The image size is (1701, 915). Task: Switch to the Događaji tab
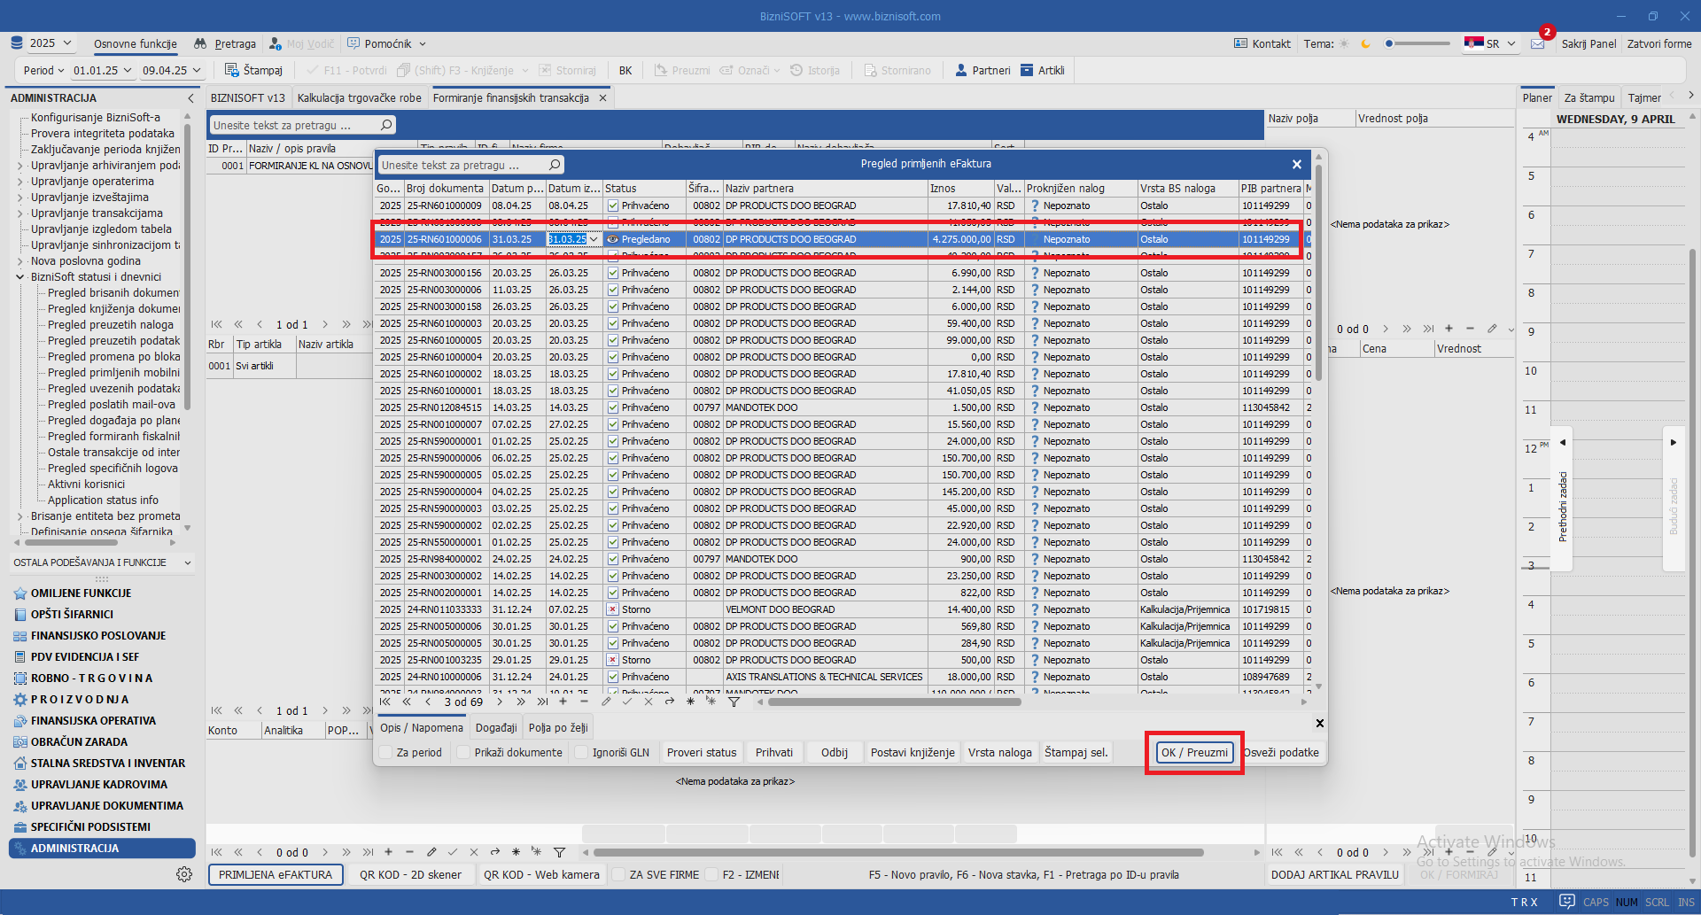pos(496,727)
